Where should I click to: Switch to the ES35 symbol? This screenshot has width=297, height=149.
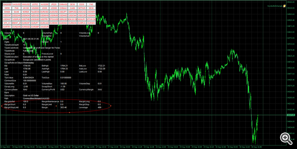(82, 4)
